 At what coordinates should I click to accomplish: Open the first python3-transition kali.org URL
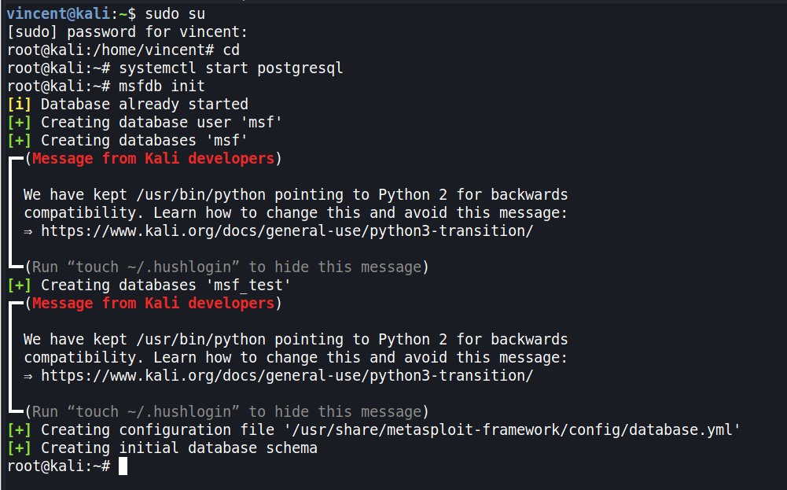tap(287, 231)
